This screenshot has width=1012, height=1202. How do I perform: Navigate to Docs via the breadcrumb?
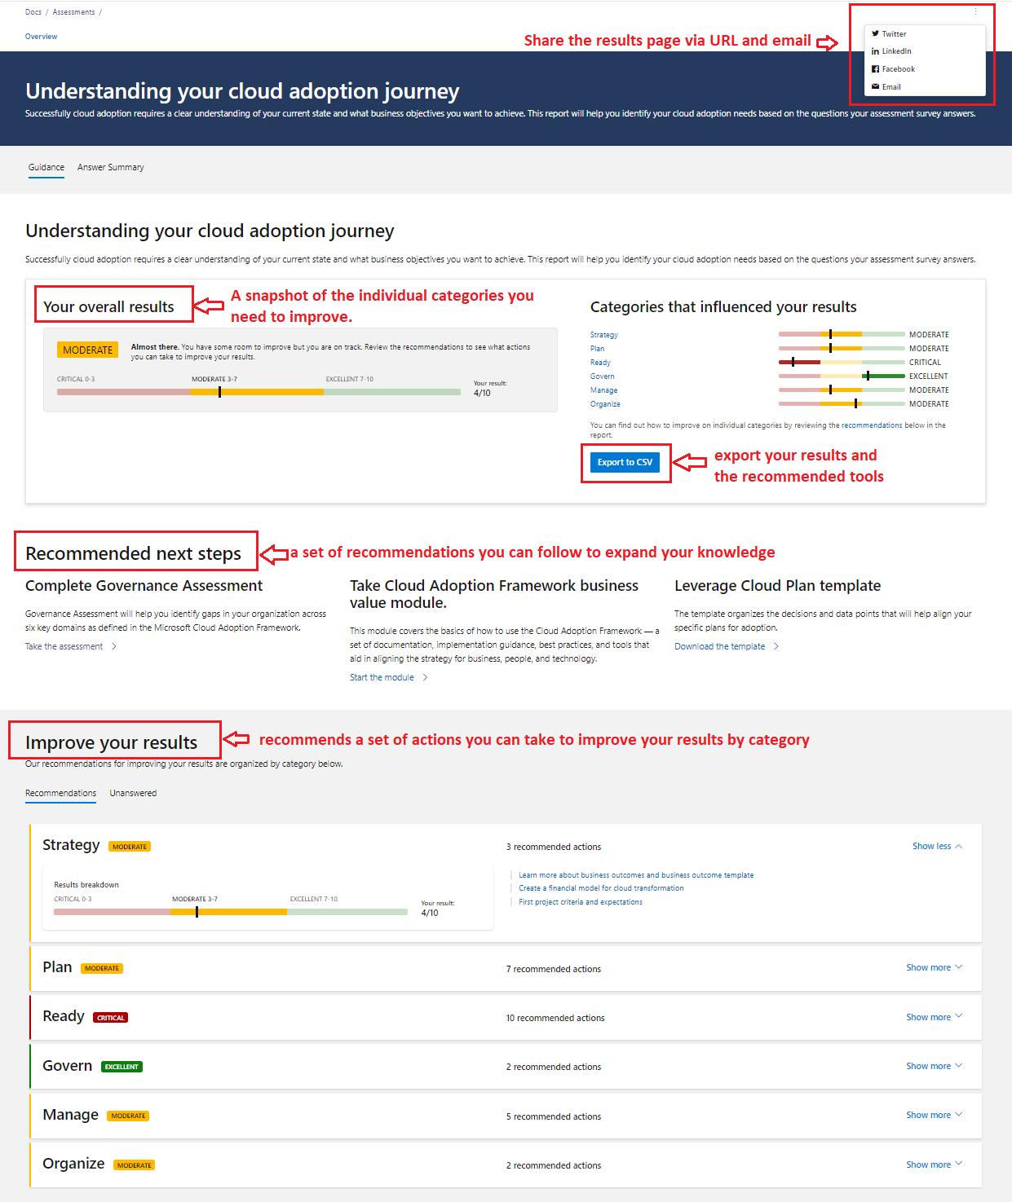click(x=33, y=11)
